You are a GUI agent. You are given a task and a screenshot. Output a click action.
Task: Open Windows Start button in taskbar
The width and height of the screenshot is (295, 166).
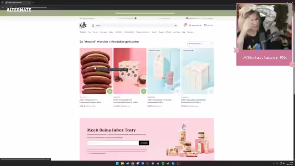click(117, 163)
